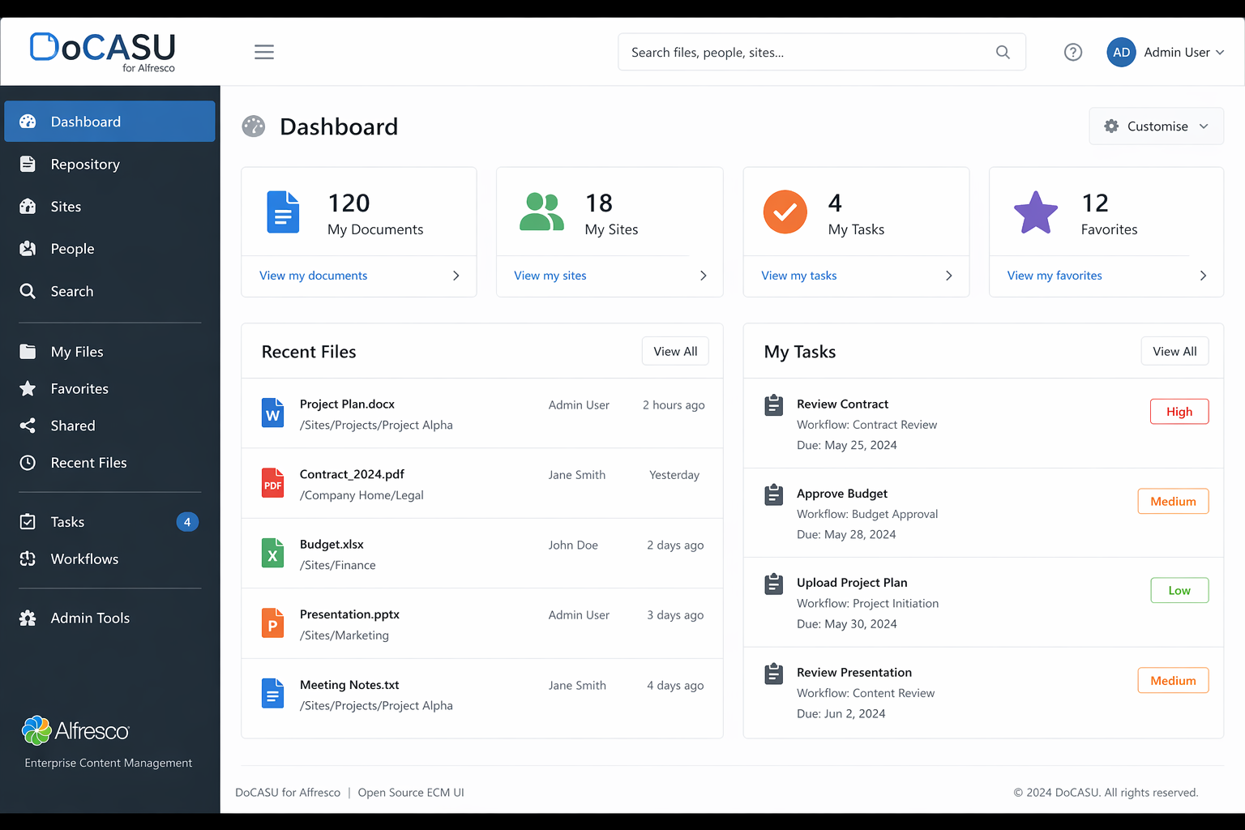Click the PowerPoint icon for Presentation.pptx
Viewport: 1245px width, 830px height.
273,624
